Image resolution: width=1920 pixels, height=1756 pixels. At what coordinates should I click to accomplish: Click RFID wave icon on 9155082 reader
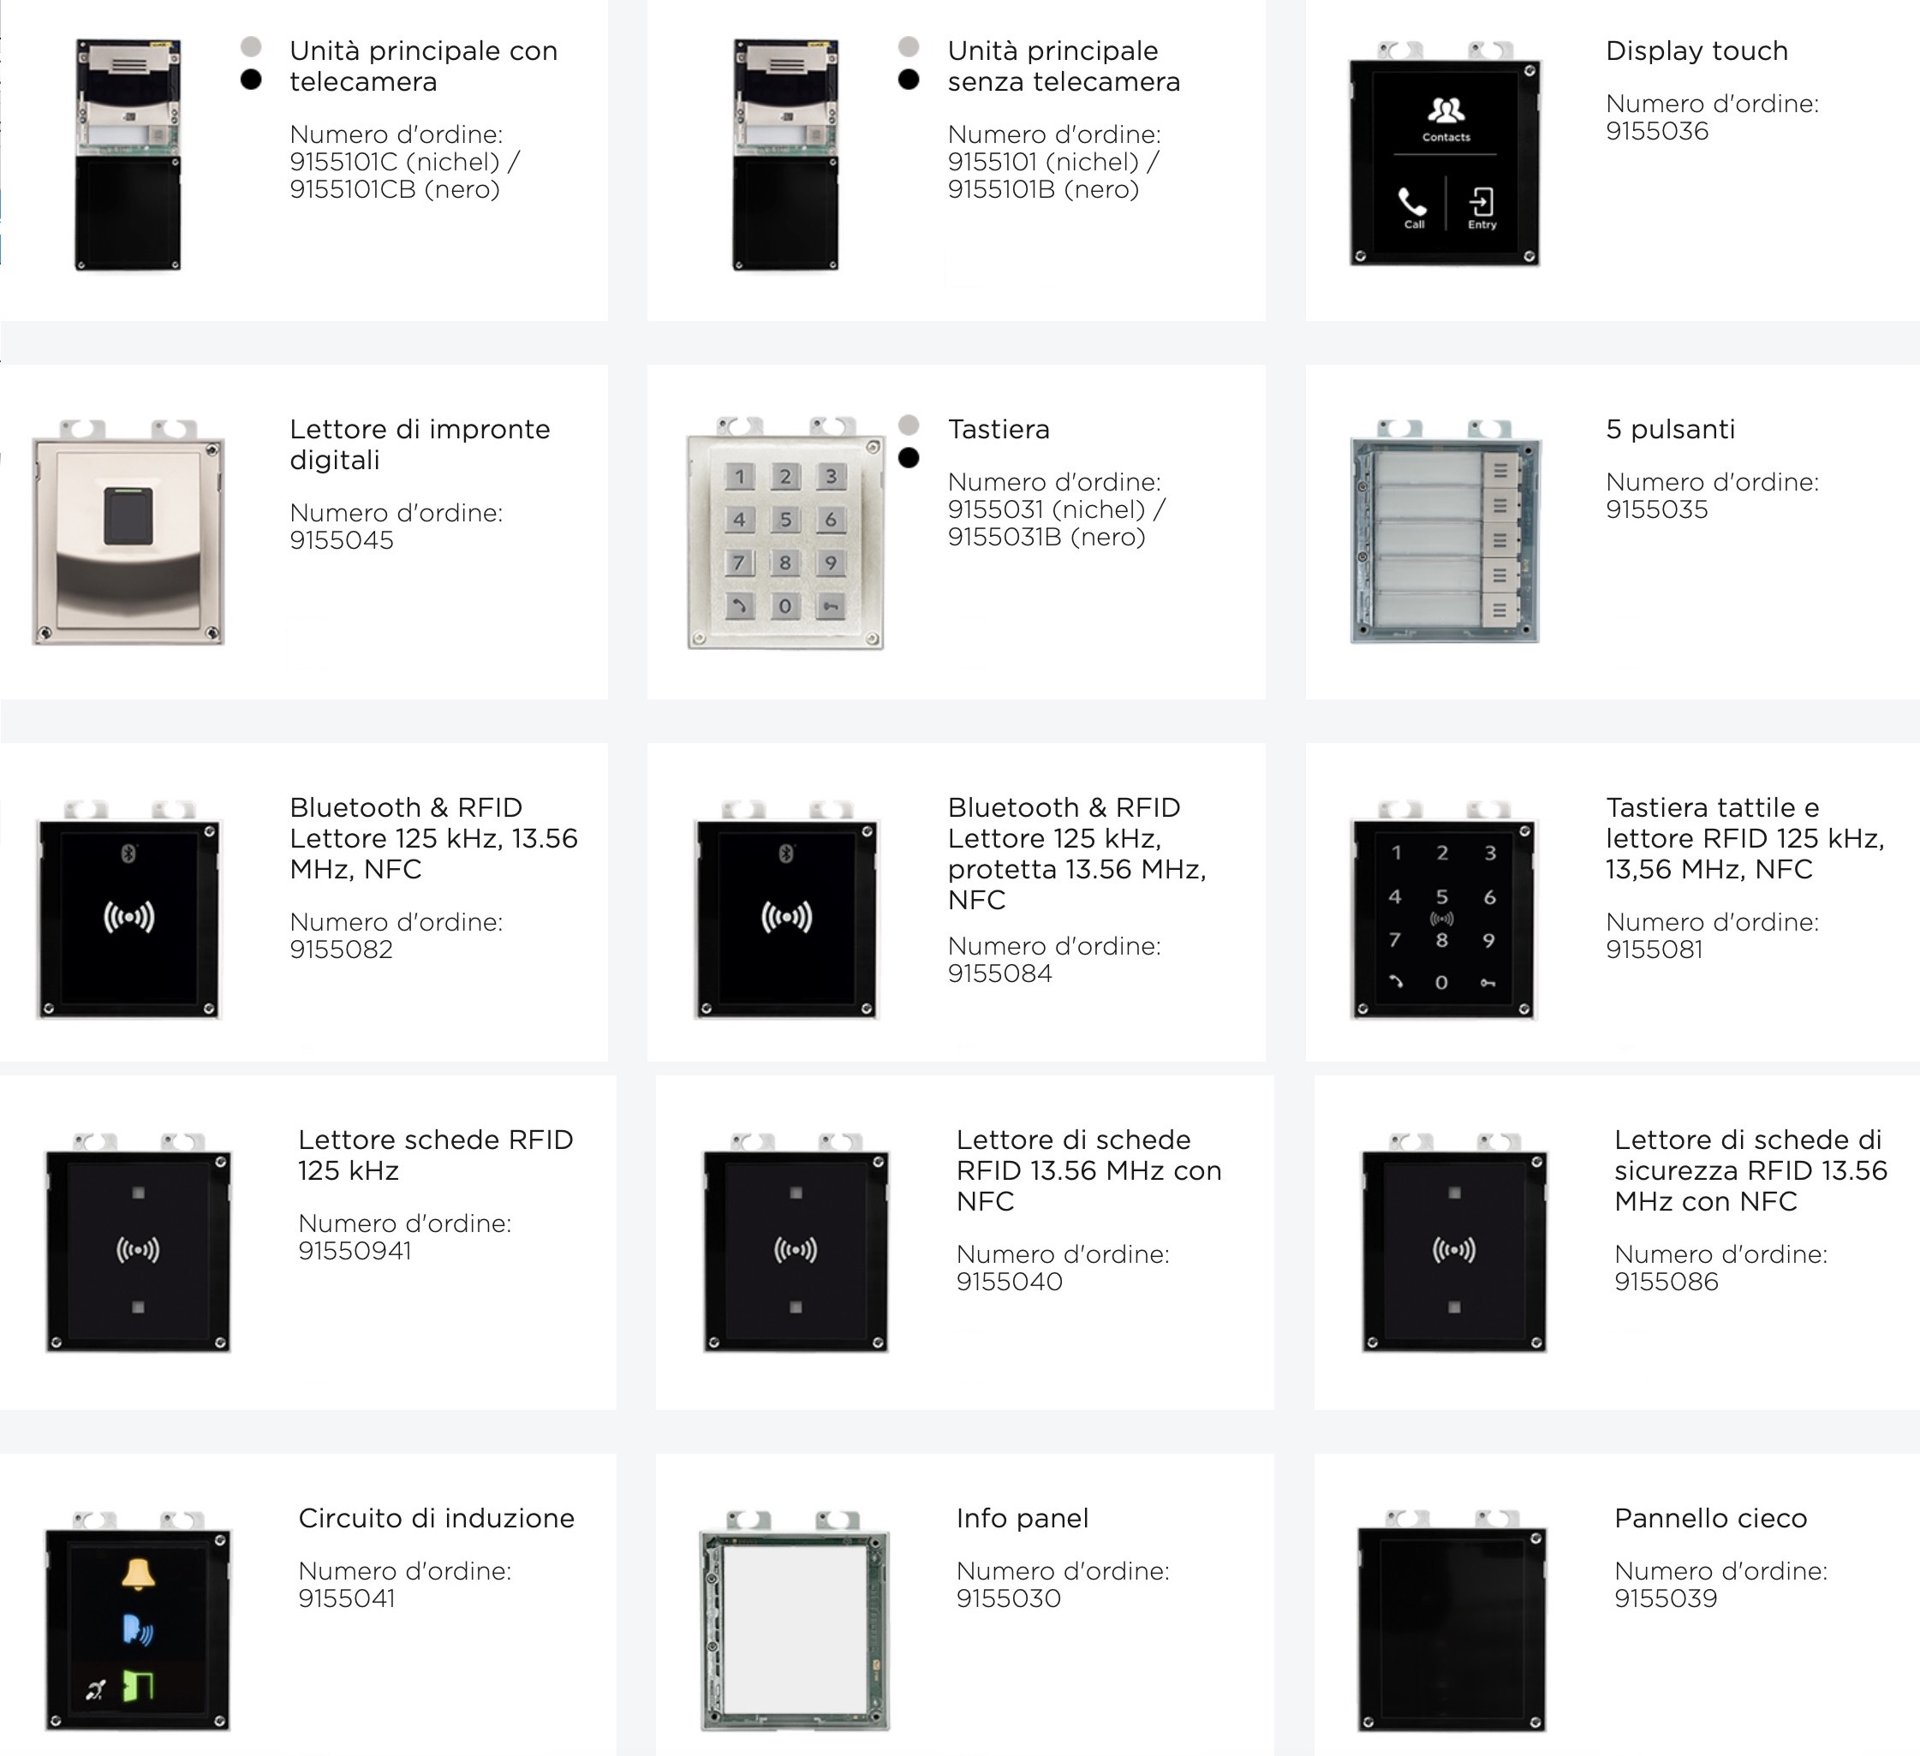[128, 917]
